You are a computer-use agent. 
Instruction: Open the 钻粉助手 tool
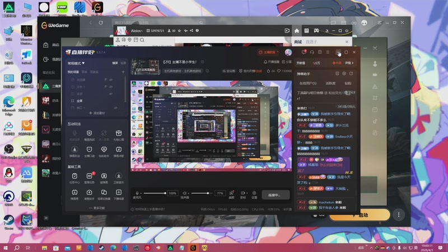click(x=104, y=152)
